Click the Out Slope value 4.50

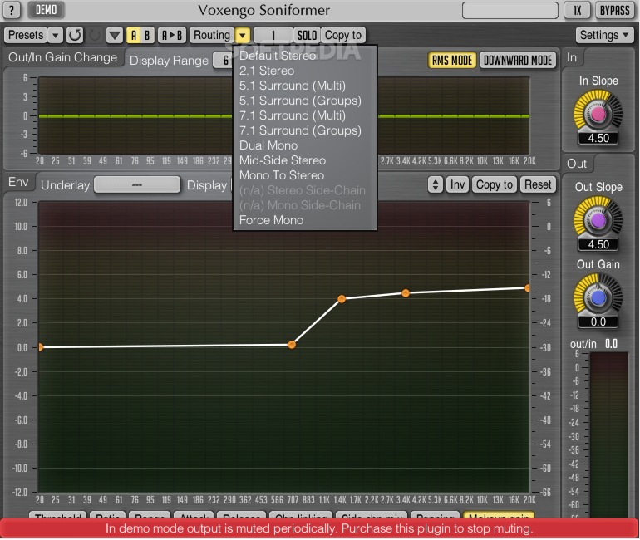click(x=598, y=245)
